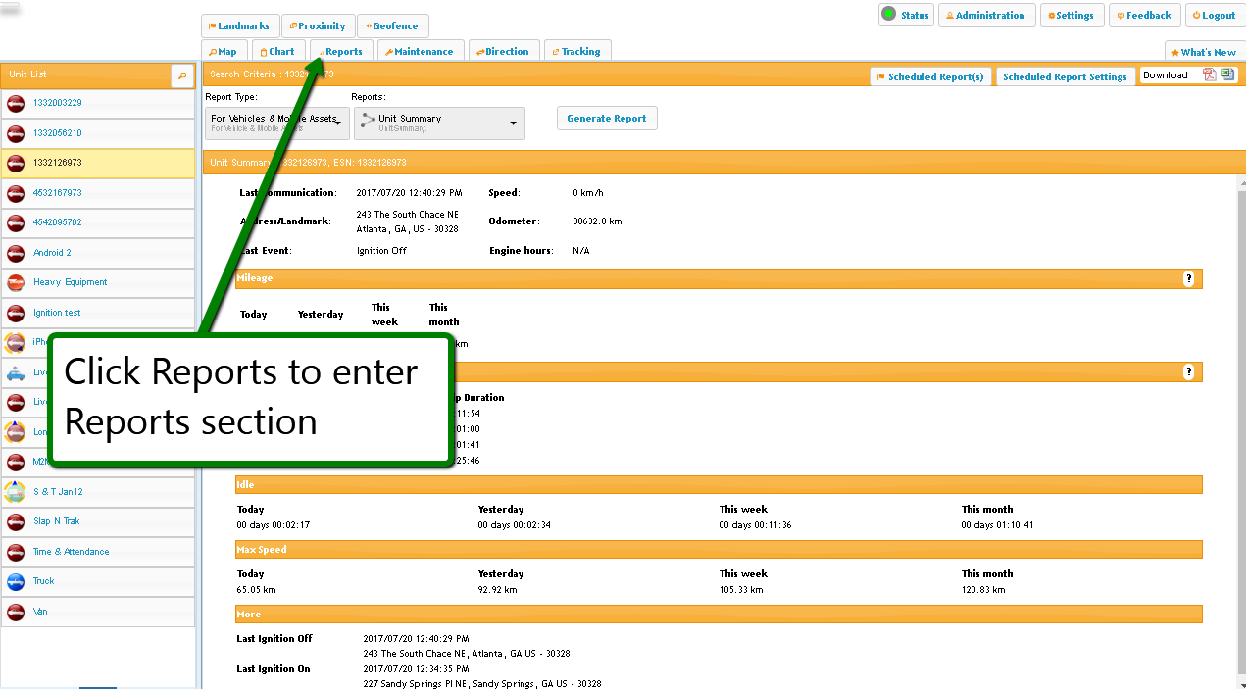Go to the Geofence tab
This screenshot has height=689, width=1246.
click(x=392, y=26)
